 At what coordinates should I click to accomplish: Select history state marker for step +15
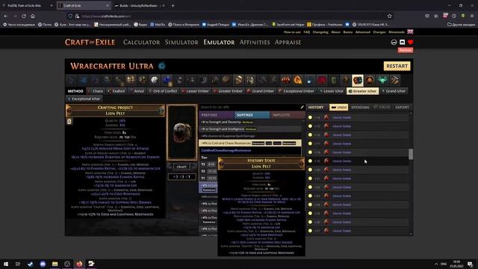(x=310, y=126)
